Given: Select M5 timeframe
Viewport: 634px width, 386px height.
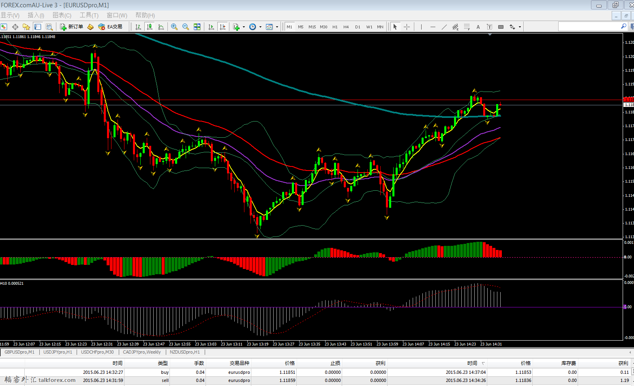Looking at the screenshot, I should 301,27.
